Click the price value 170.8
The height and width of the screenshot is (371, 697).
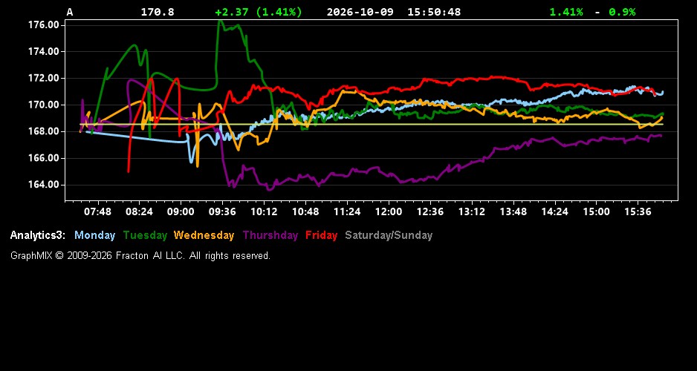click(x=158, y=12)
